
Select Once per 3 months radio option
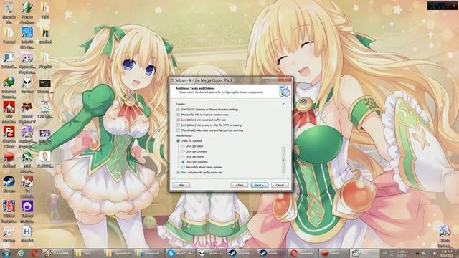[x=184, y=162]
